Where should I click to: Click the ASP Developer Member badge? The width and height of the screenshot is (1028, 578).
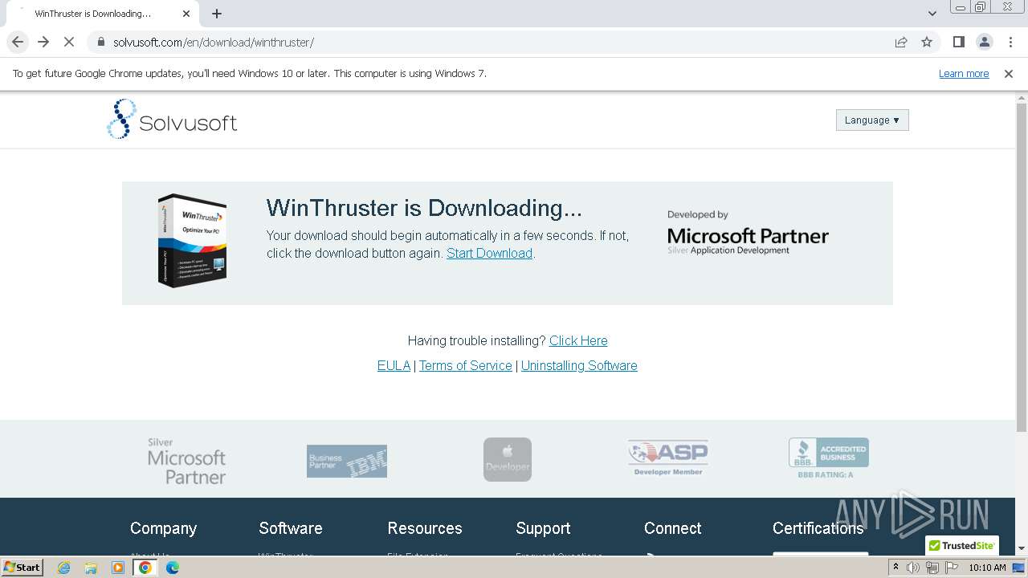(x=668, y=458)
